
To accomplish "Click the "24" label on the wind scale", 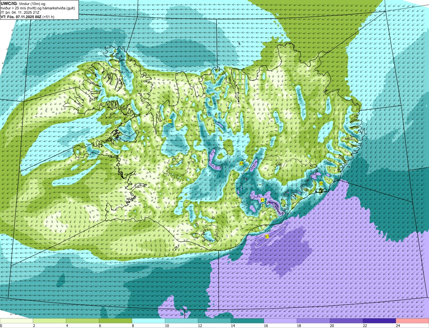I will coord(397,326).
